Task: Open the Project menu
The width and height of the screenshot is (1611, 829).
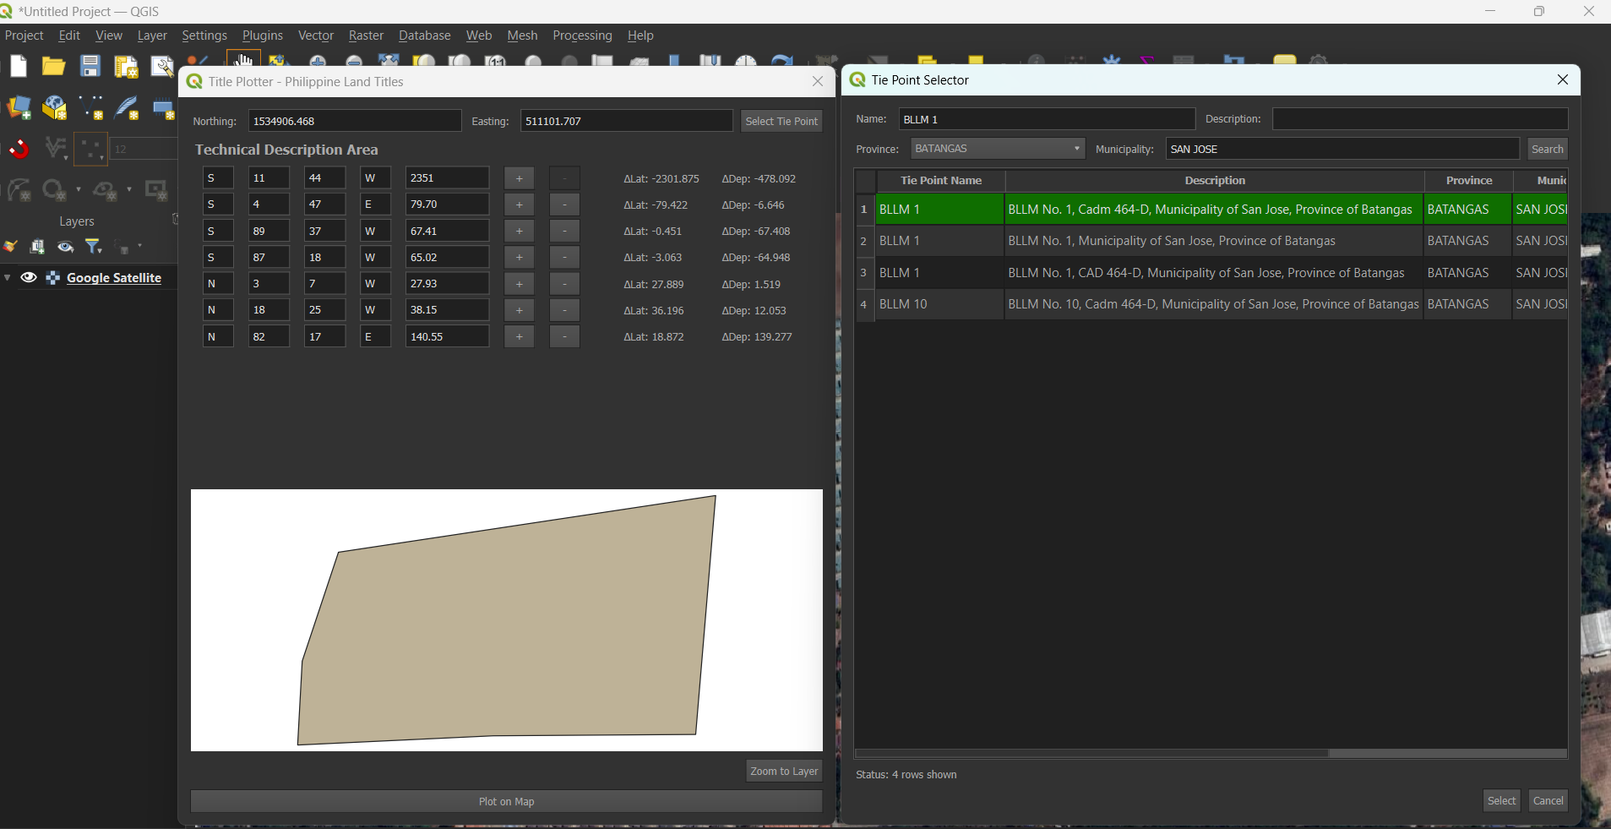Action: (x=24, y=35)
